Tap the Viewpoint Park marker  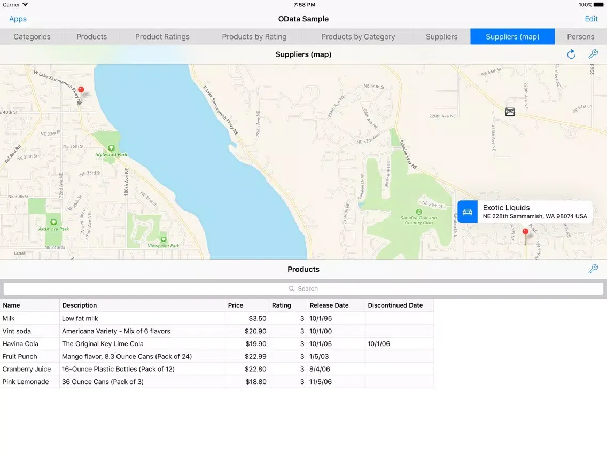tap(164, 239)
